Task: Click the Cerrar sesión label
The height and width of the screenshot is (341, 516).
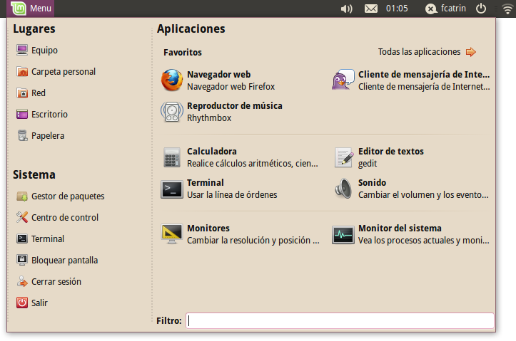Action: 56,282
